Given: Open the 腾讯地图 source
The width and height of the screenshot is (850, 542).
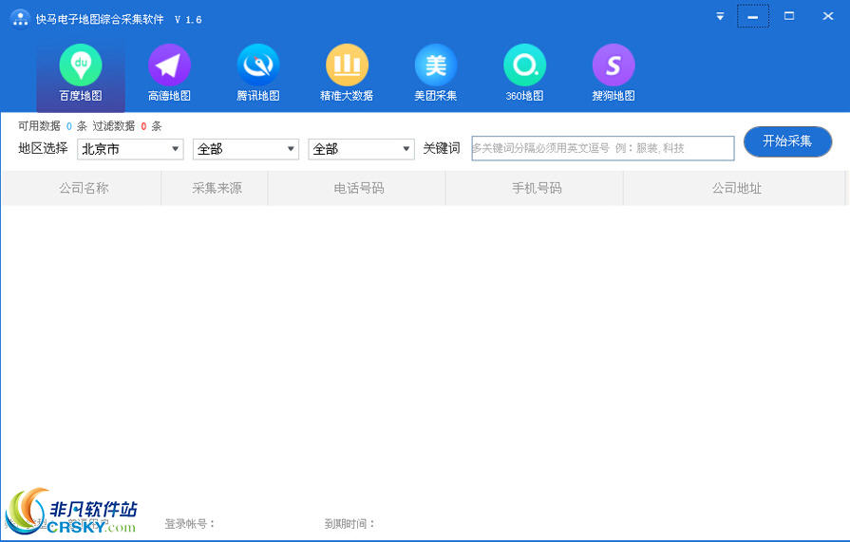Looking at the screenshot, I should (x=258, y=73).
